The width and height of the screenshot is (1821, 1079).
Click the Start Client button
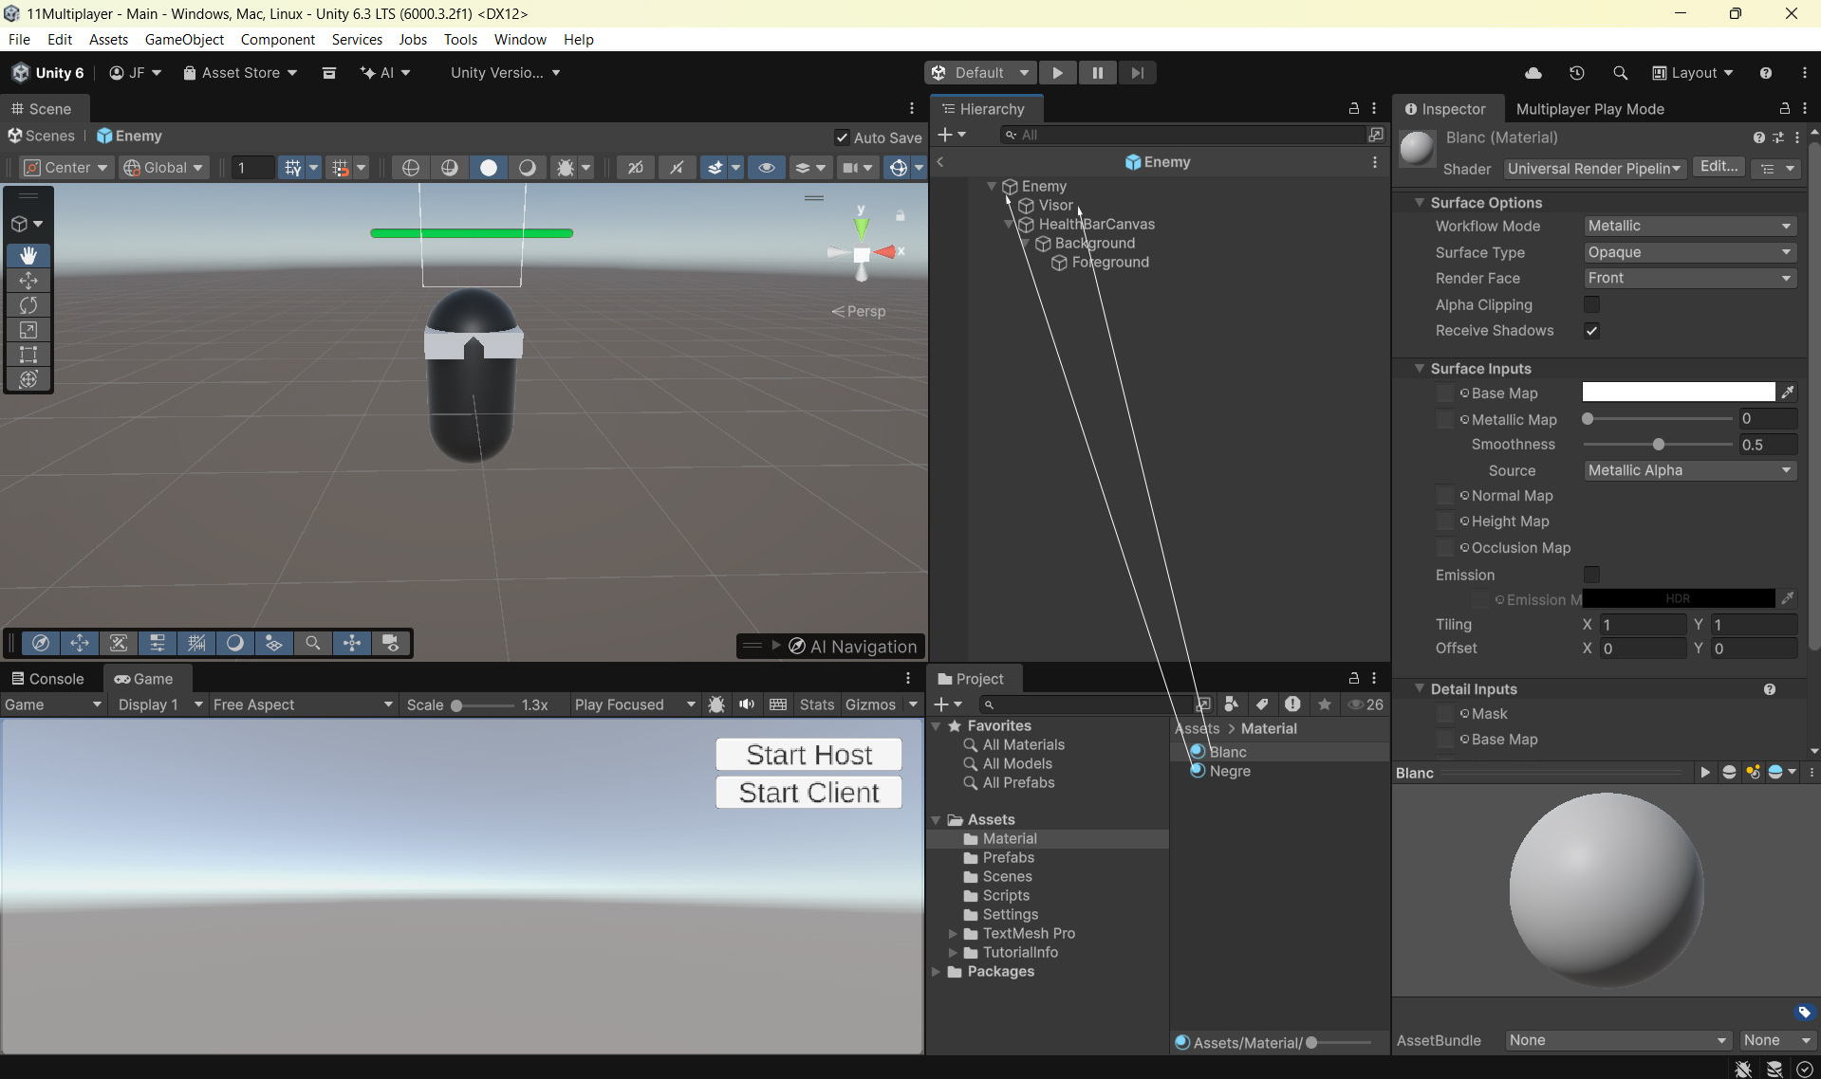point(808,793)
